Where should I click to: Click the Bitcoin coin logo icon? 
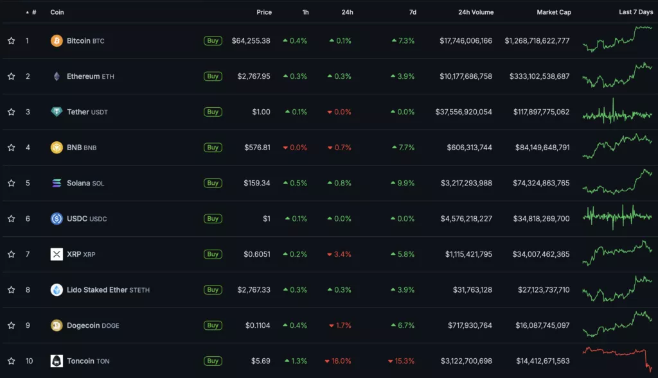[57, 41]
